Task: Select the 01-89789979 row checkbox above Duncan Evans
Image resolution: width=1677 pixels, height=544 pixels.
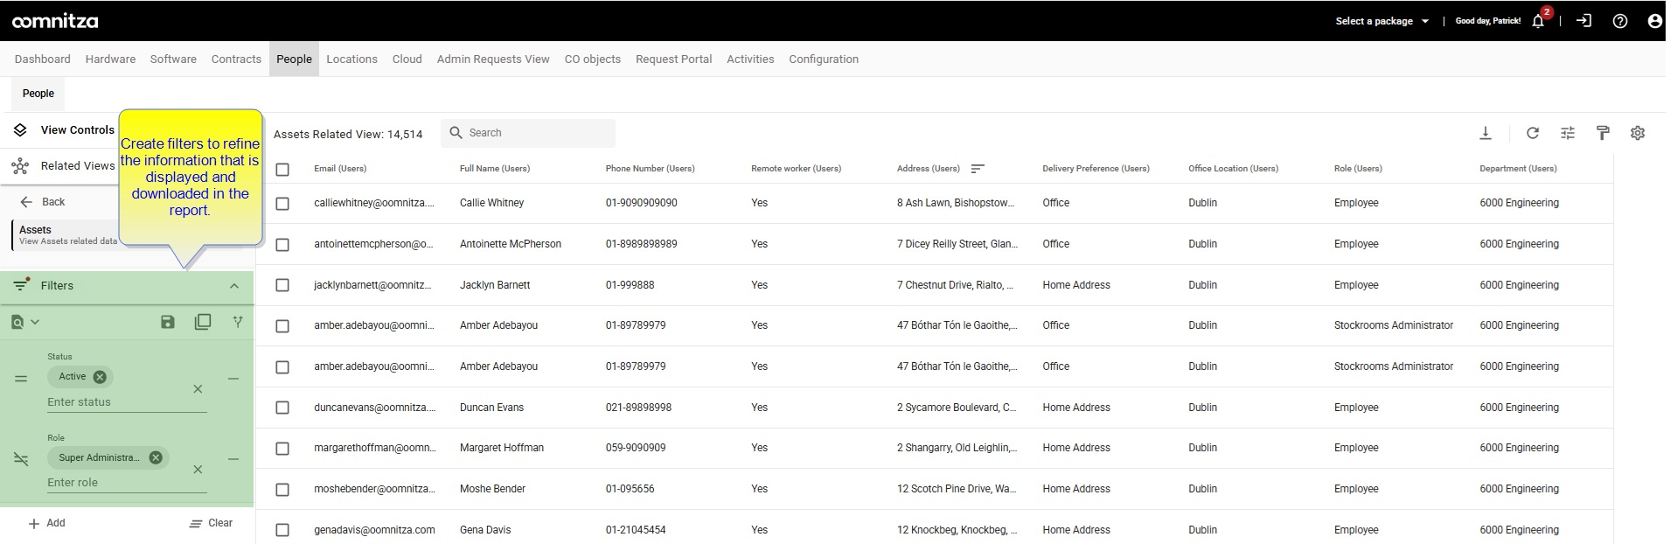Action: (x=282, y=367)
